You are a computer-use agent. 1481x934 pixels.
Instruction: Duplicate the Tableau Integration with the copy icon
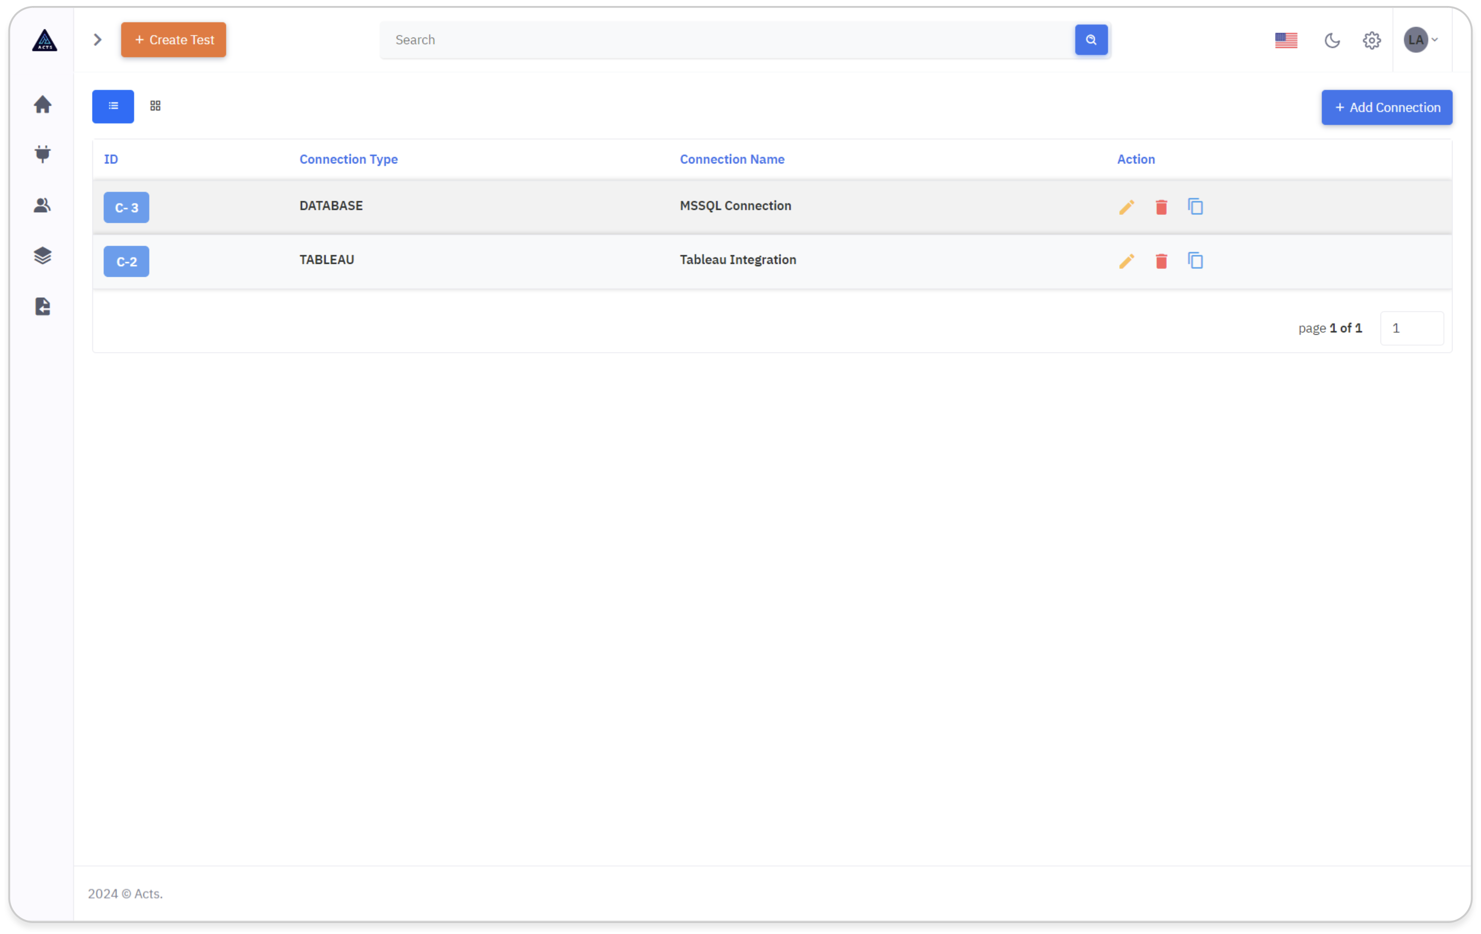[1195, 261]
